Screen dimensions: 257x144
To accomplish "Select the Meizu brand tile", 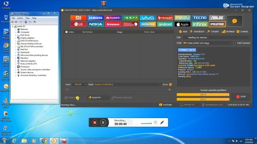I will point(182,18).
